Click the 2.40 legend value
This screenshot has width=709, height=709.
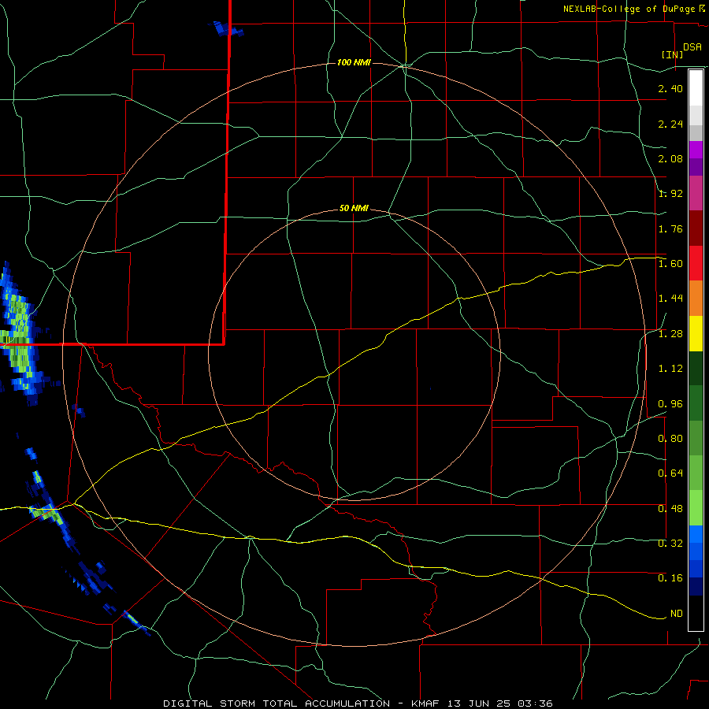pyautogui.click(x=670, y=88)
